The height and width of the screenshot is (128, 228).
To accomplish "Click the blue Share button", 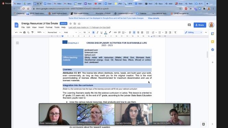I will point(200,25).
